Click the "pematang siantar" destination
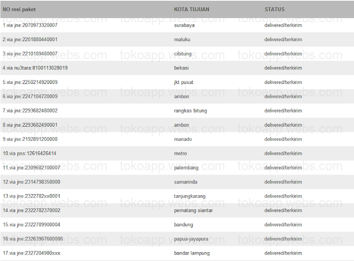354x261 pixels. pyautogui.click(x=193, y=211)
